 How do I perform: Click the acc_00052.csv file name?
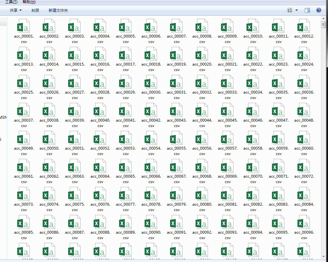tap(100, 151)
